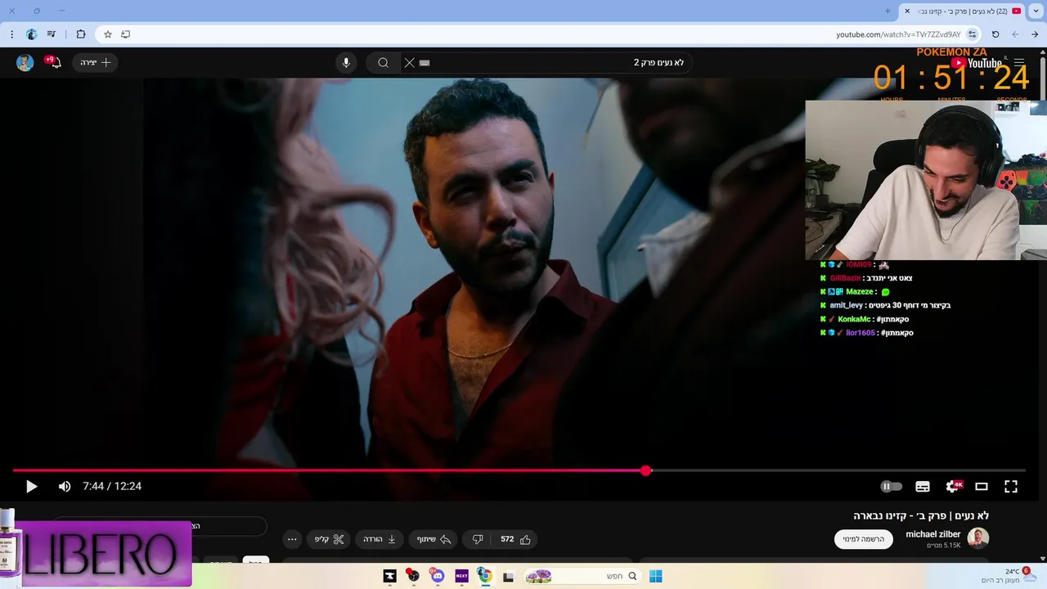View site information icon
Viewport: 1047px width, 589px height.
tap(973, 34)
